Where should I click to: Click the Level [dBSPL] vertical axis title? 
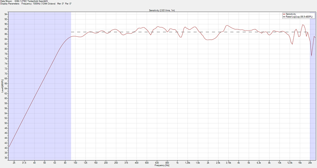pyautogui.click(x=2, y=86)
